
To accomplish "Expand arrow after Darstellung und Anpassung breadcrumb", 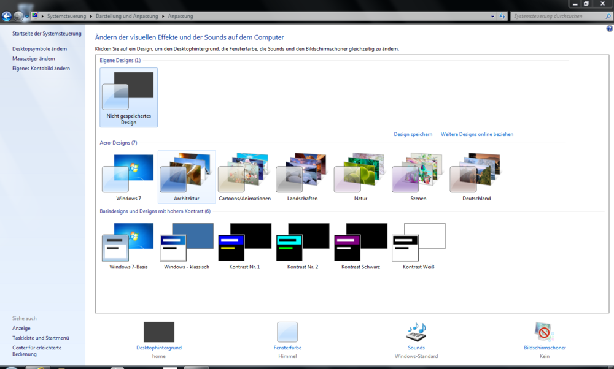I will point(163,17).
